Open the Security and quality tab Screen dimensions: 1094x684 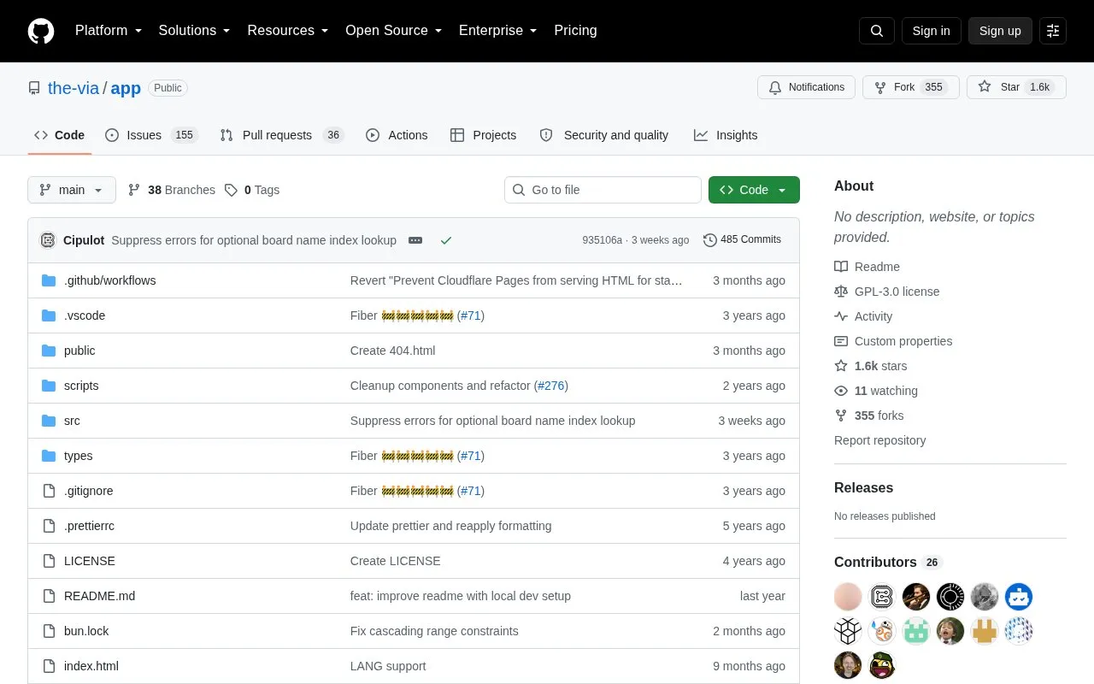604,135
